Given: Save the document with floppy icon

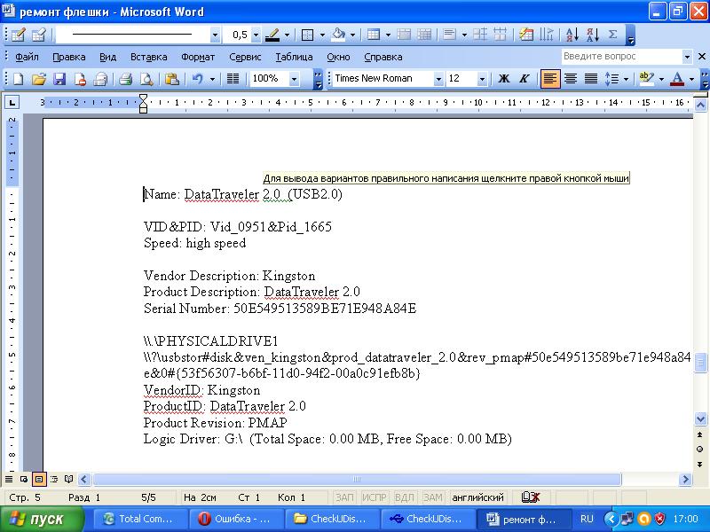Looking at the screenshot, I should (59, 79).
